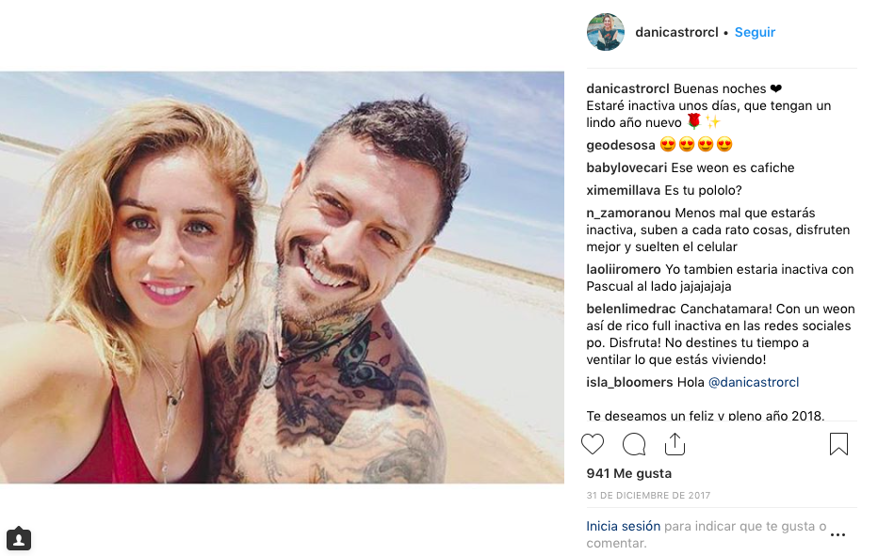This screenshot has width=878, height=556.
Task: Share the post via the upload arrow icon
Action: pyautogui.click(x=675, y=443)
